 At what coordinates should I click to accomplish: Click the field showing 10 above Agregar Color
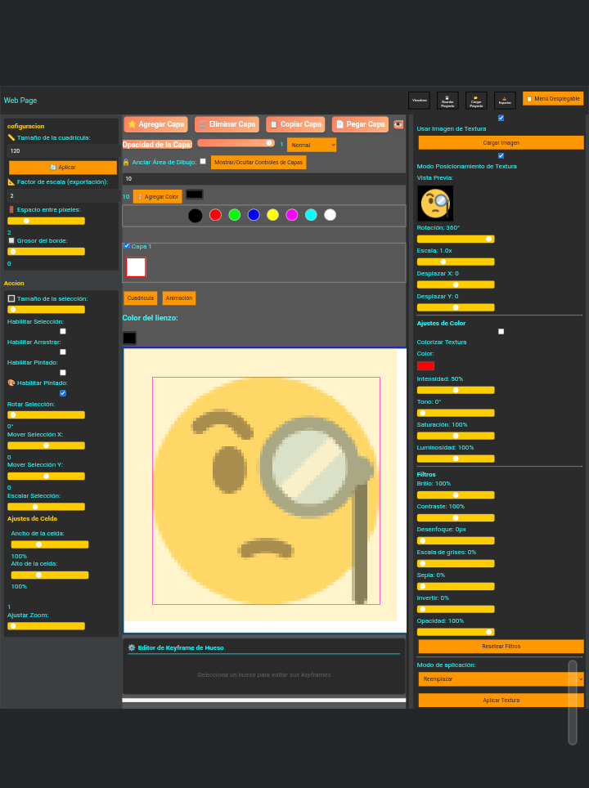264,179
